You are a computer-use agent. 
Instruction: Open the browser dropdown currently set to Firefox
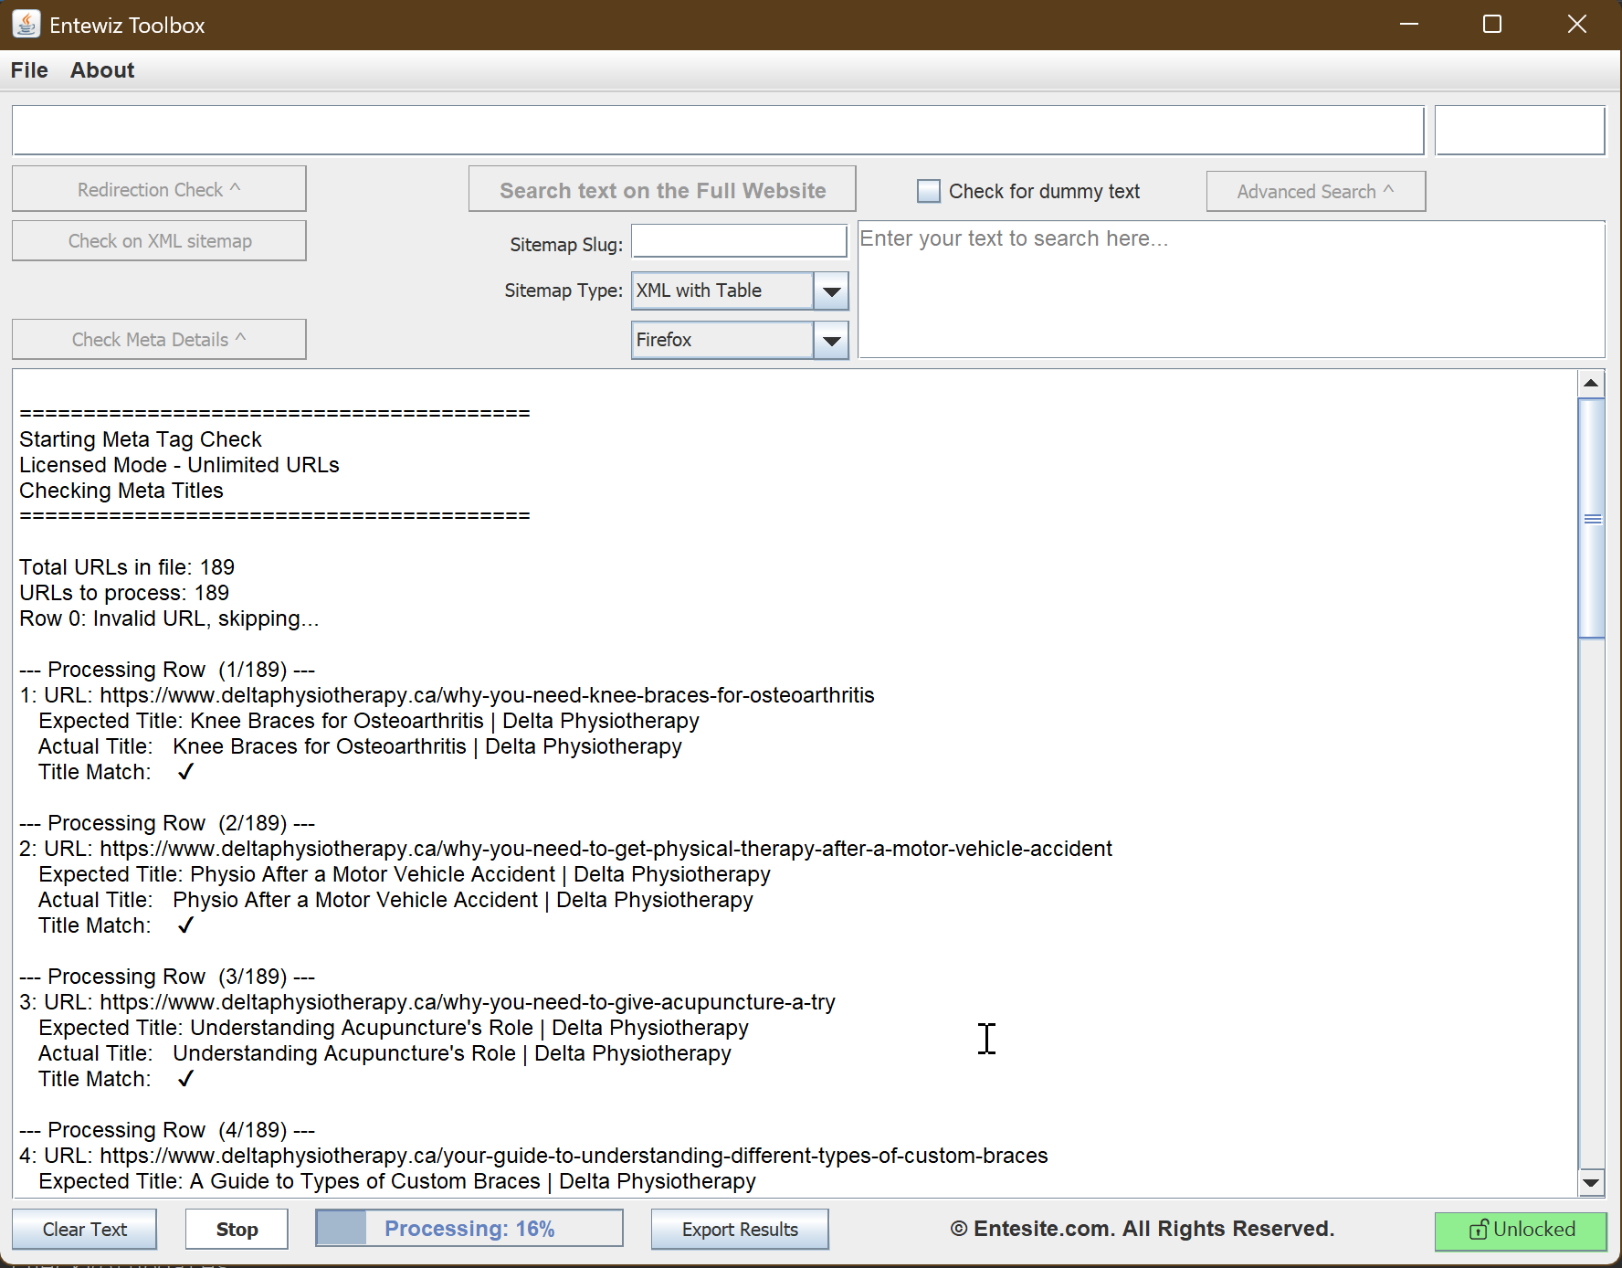(x=830, y=339)
